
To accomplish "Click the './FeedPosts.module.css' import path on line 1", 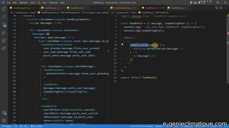I will coord(167,16).
